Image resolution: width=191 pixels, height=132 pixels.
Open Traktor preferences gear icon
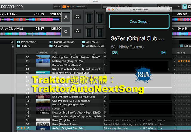pyautogui.click(x=189, y=7)
